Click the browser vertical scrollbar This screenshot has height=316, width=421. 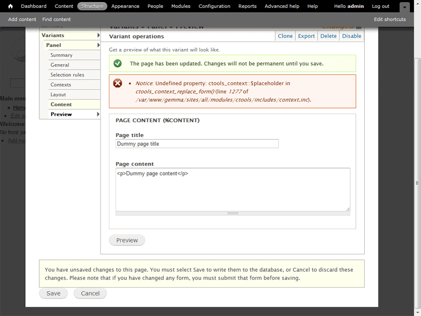(417, 183)
